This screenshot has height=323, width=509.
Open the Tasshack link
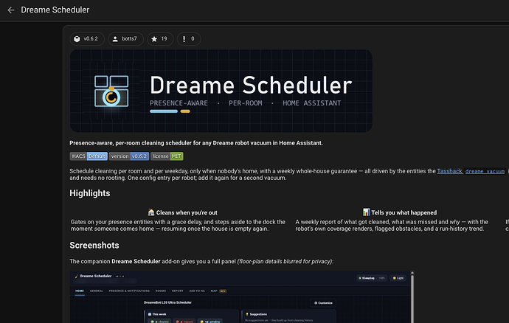449,171
